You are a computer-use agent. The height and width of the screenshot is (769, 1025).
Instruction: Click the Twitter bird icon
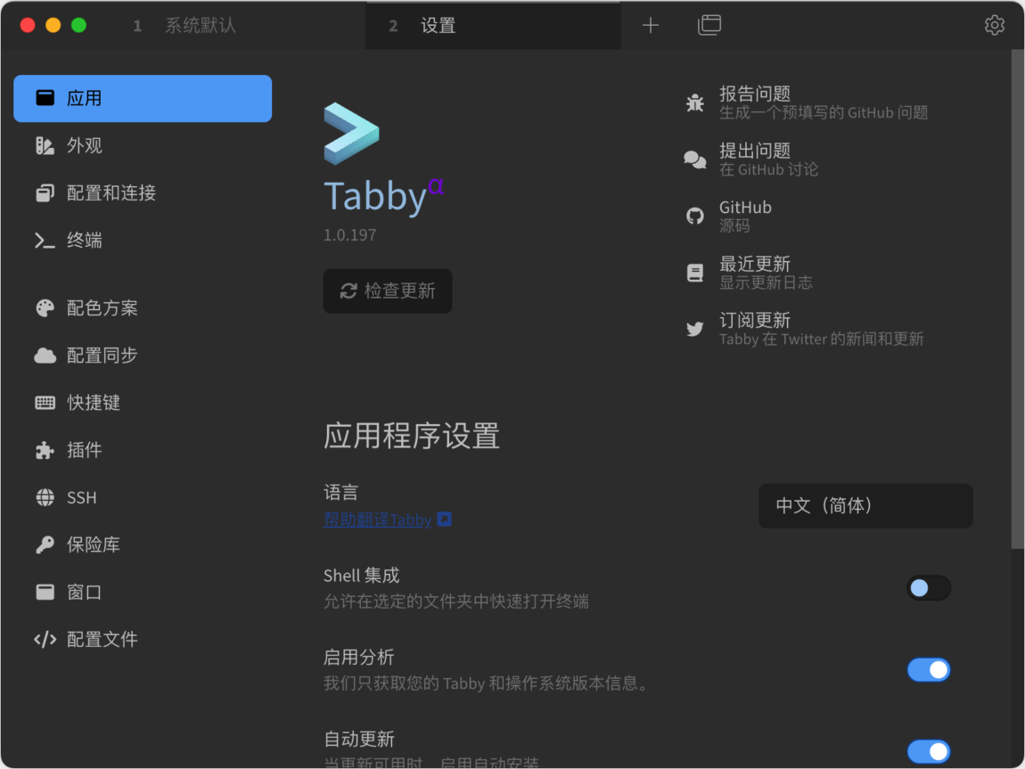coord(695,330)
